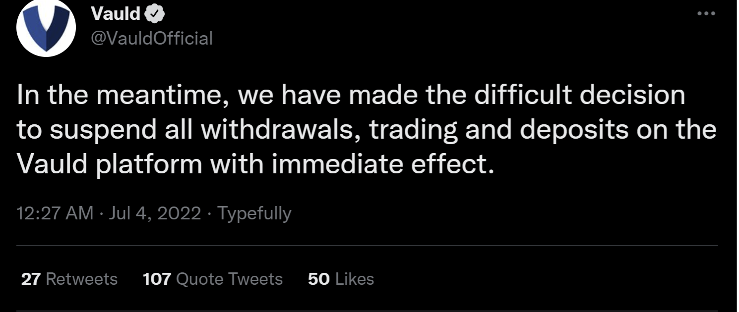This screenshot has width=739, height=312.
Task: View the 27 Retweets list
Action: [69, 279]
